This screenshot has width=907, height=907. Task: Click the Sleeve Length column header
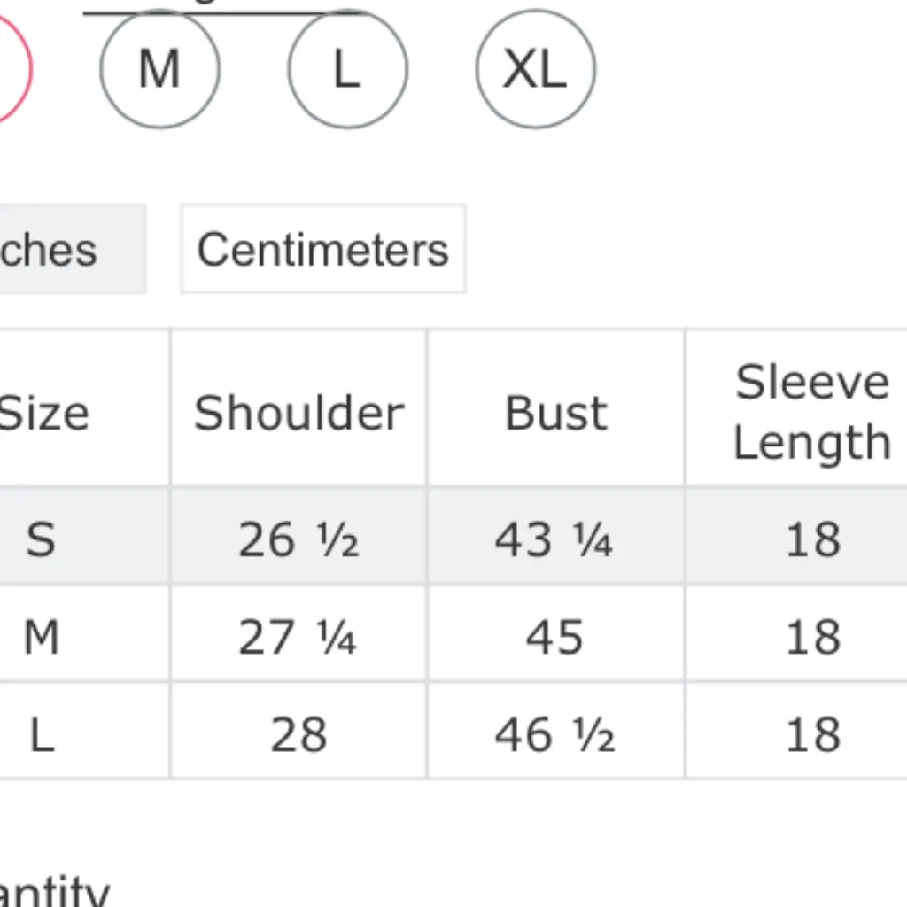pos(810,412)
